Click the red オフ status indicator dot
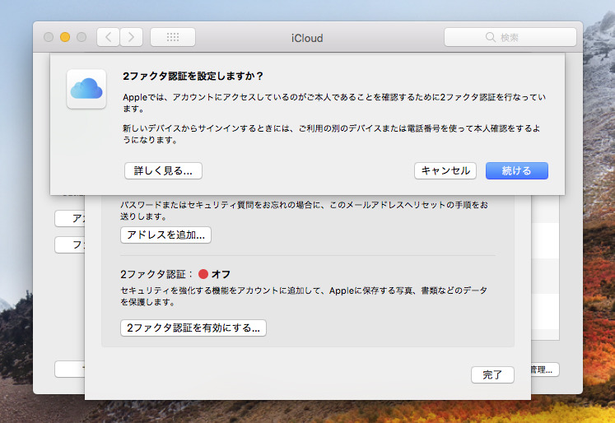Image resolution: width=615 pixels, height=423 pixels. [x=203, y=274]
